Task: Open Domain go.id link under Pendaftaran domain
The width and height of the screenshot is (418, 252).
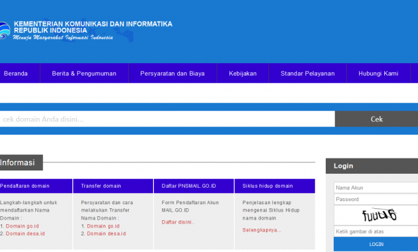Action: (x=22, y=226)
